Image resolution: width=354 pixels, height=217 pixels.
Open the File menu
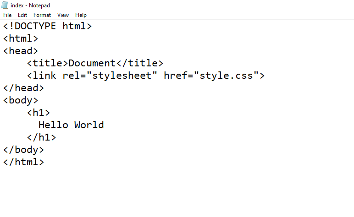coord(7,15)
